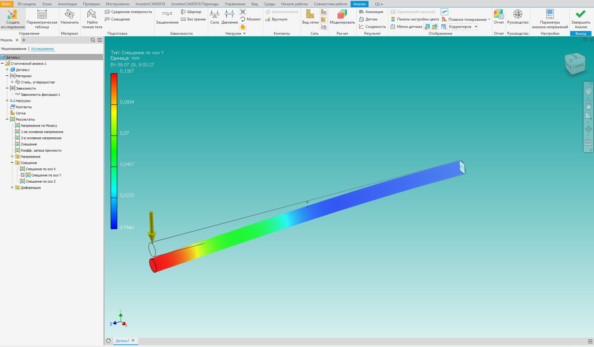594x347 pixels.
Task: Click the displacement color bar legend
Action: click(114, 151)
